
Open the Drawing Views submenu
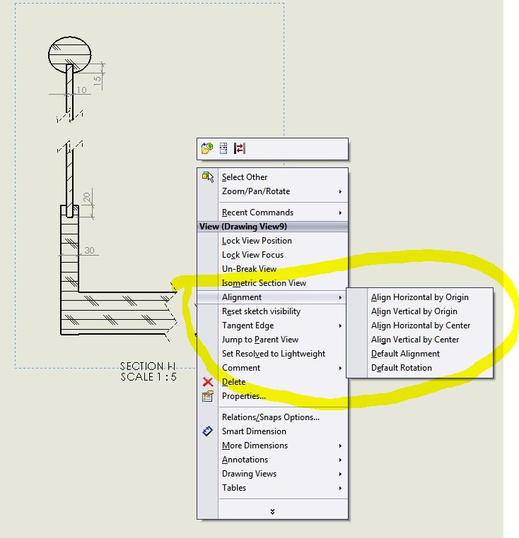pyautogui.click(x=272, y=474)
